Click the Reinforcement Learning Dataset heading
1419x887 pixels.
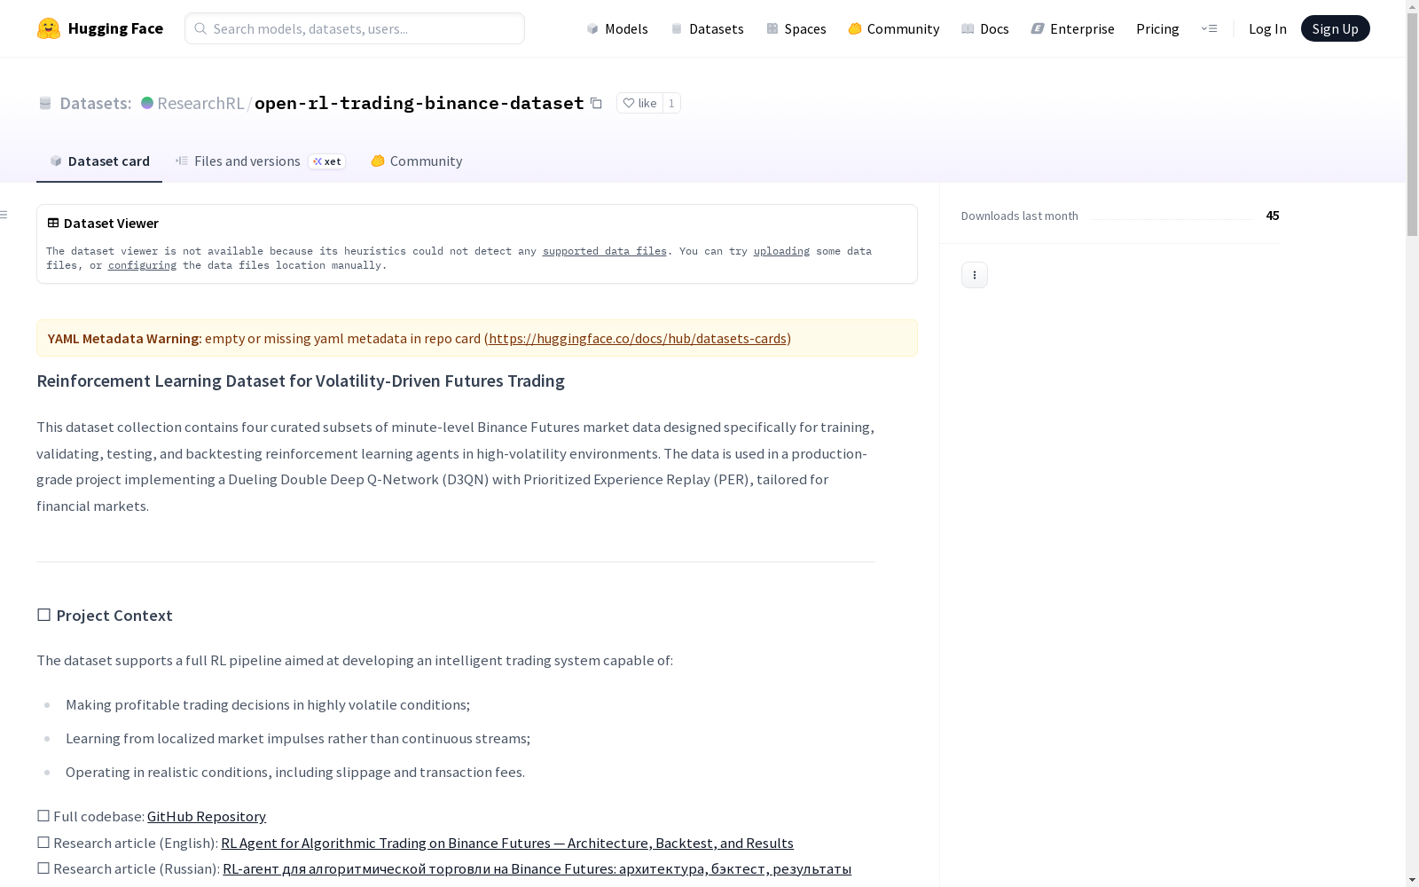pos(301,381)
